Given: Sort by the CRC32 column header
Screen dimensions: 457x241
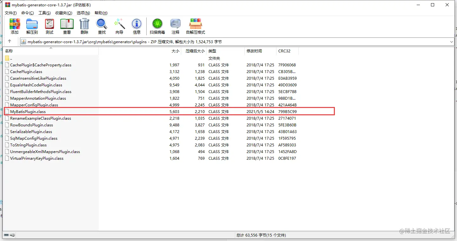Looking at the screenshot, I should click(x=287, y=51).
